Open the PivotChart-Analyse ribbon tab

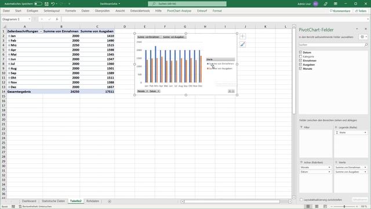pyautogui.click(x=179, y=11)
